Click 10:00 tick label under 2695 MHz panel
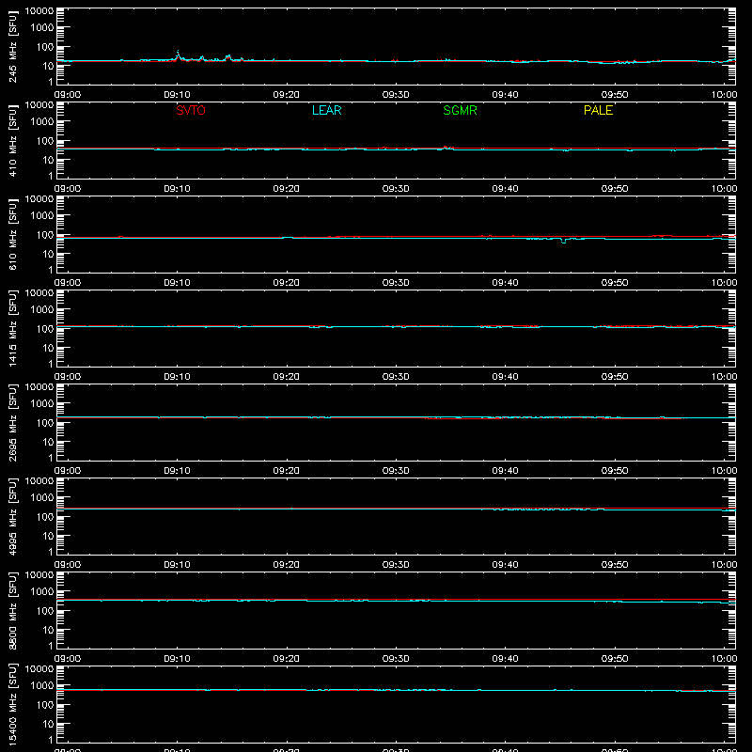Viewport: 752px width, 752px height. (724, 471)
